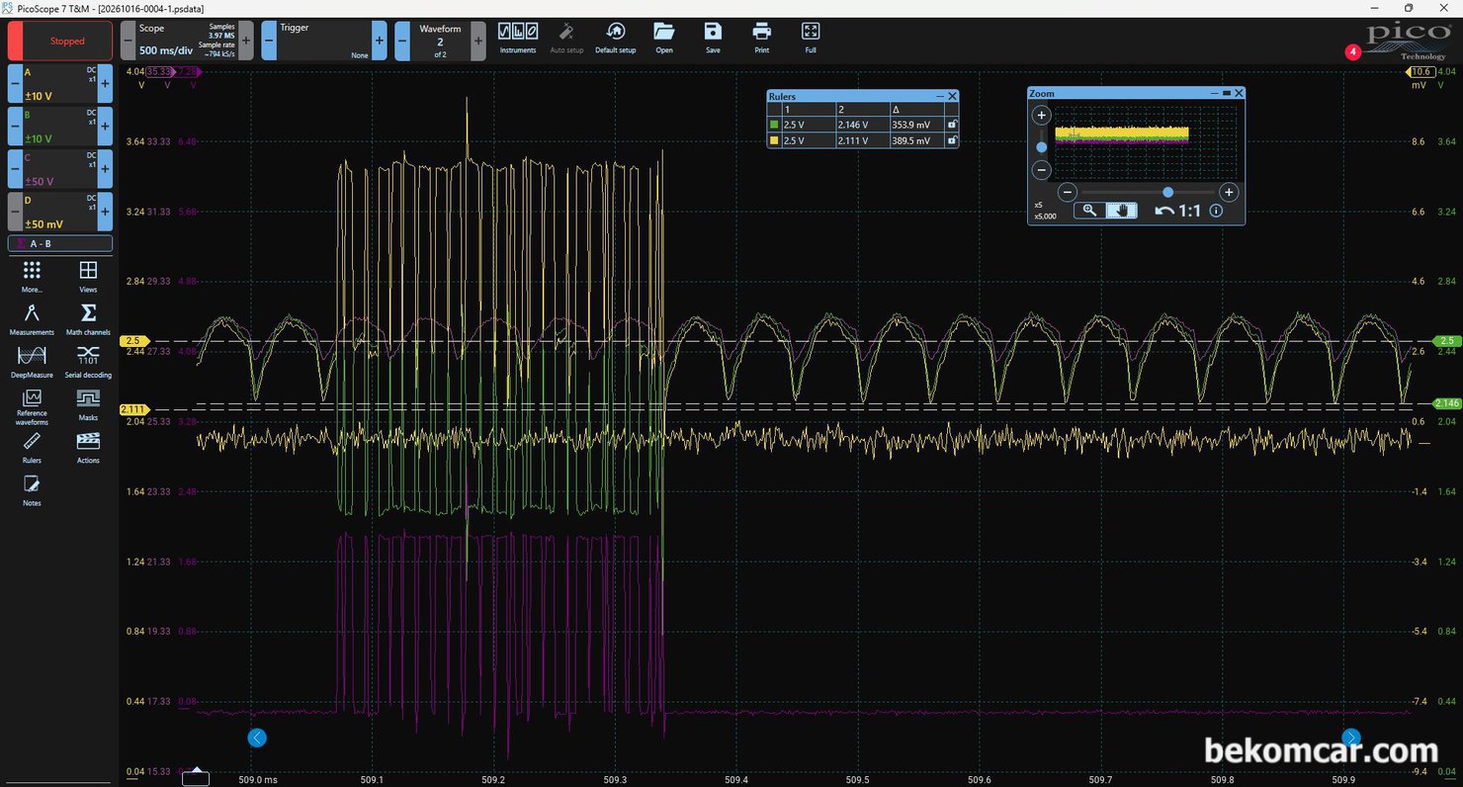
Task: Increase Channel A input range
Action: click(x=106, y=84)
